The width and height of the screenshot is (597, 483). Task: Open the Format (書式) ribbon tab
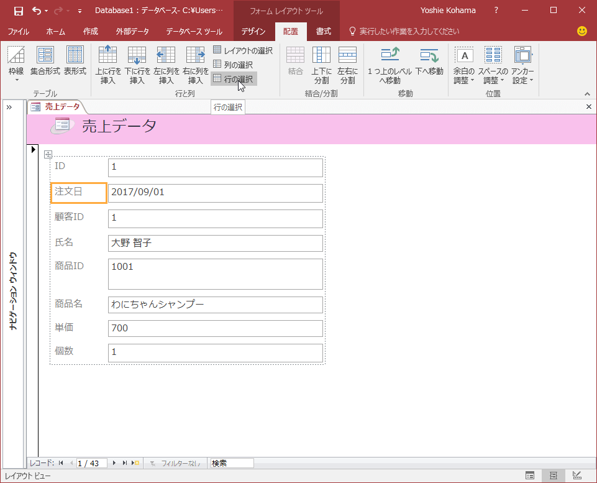(323, 31)
